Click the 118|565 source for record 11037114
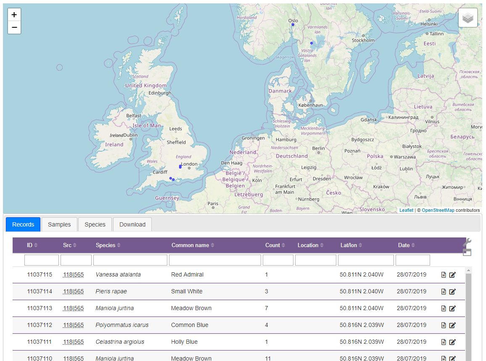The image size is (486, 361). pos(73,291)
